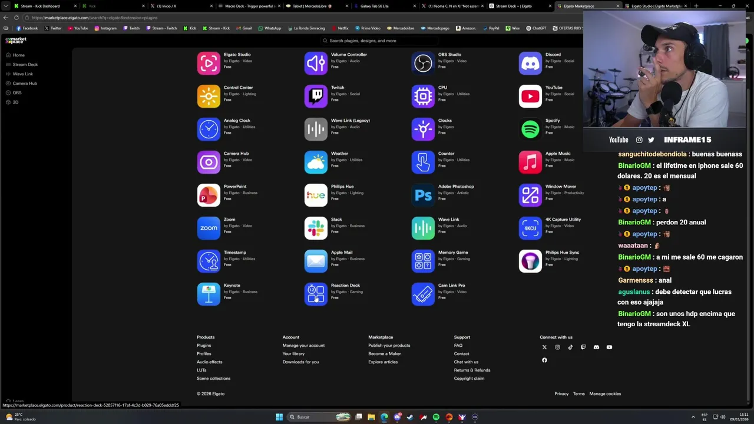Select the OBS Studio plugin icon
Image resolution: width=754 pixels, height=424 pixels.
click(423, 63)
